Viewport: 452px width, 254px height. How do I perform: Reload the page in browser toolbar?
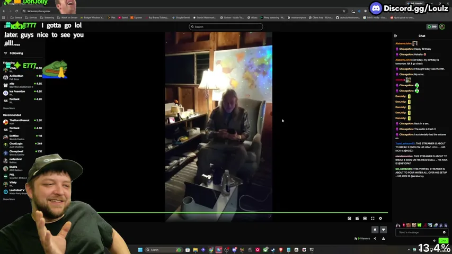pyautogui.click(x=16, y=11)
